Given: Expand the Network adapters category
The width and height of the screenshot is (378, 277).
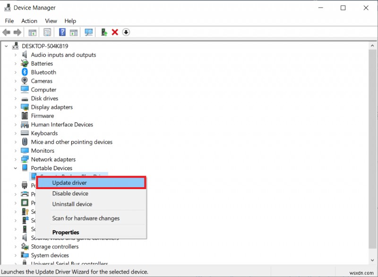Looking at the screenshot, I should click(x=16, y=159).
